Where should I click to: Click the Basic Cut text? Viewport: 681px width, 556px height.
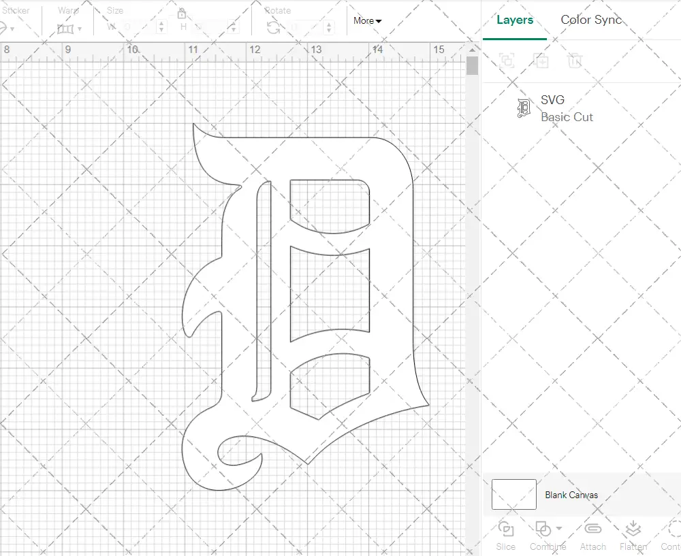[567, 117]
